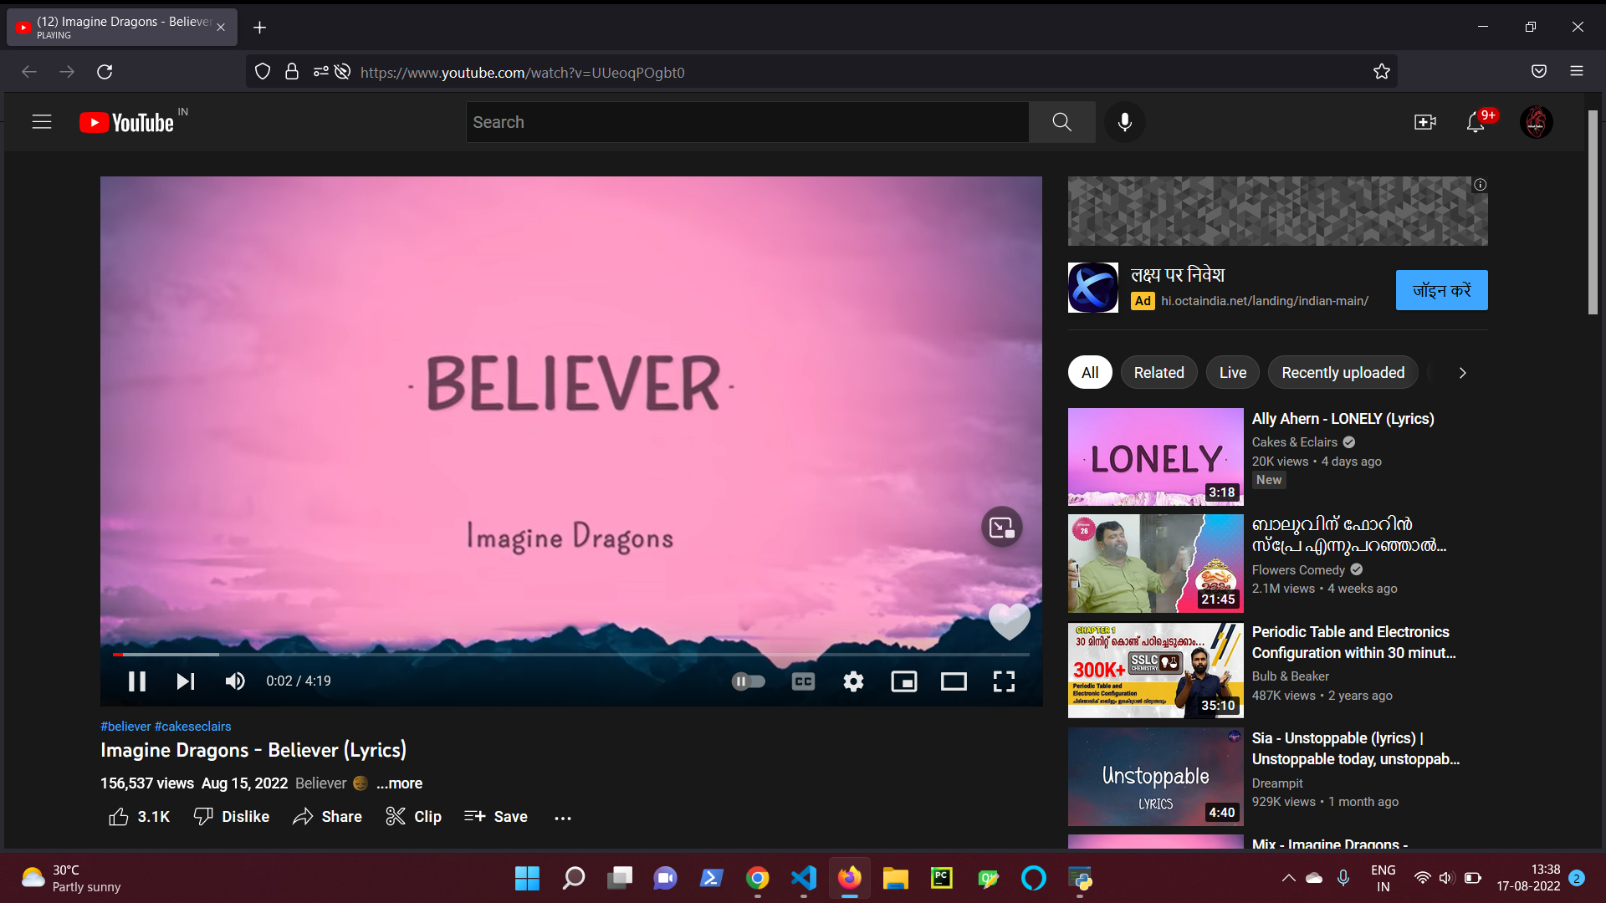
Task: Open the ad info icon
Action: (1480, 185)
